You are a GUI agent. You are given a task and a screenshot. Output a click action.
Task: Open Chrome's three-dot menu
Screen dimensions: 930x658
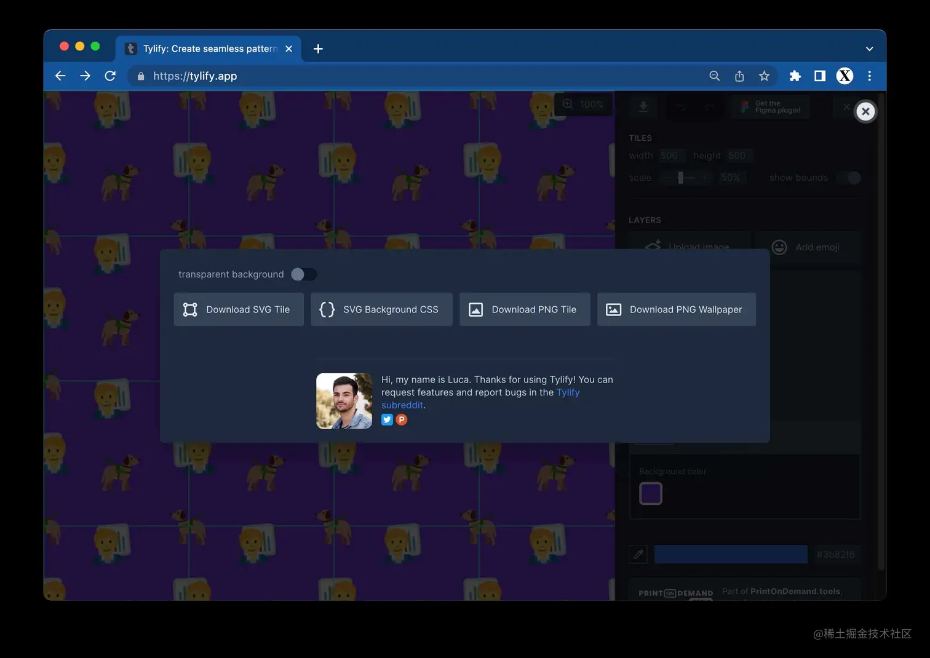(869, 76)
